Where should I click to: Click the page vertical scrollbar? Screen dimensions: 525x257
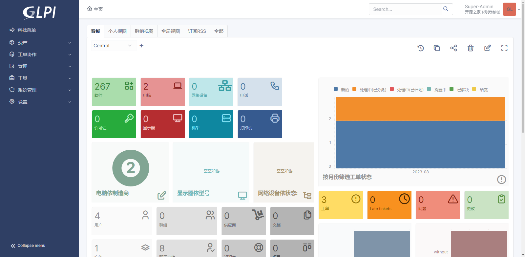523,69
